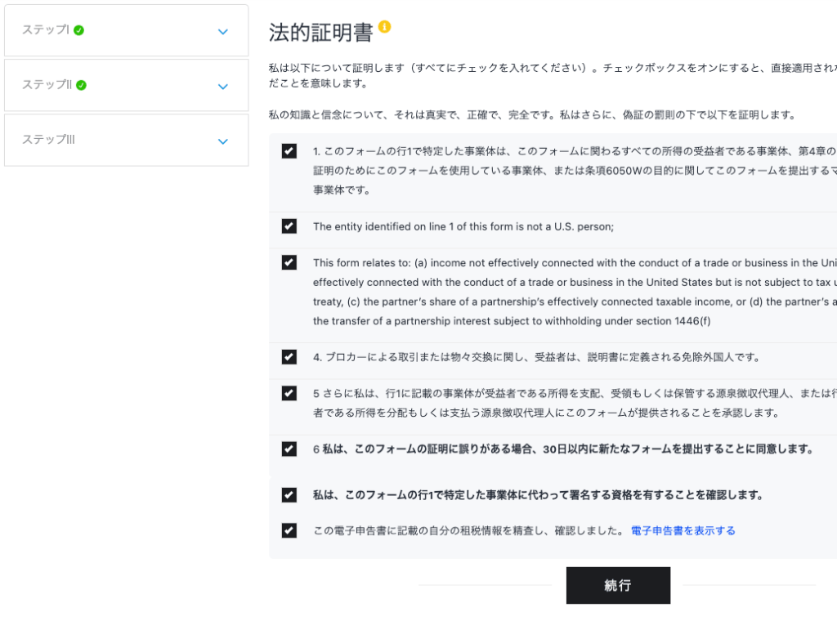The width and height of the screenshot is (837, 621).
Task: Toggle the 電子申告書 review confirmation checkbox
Action: point(289,530)
